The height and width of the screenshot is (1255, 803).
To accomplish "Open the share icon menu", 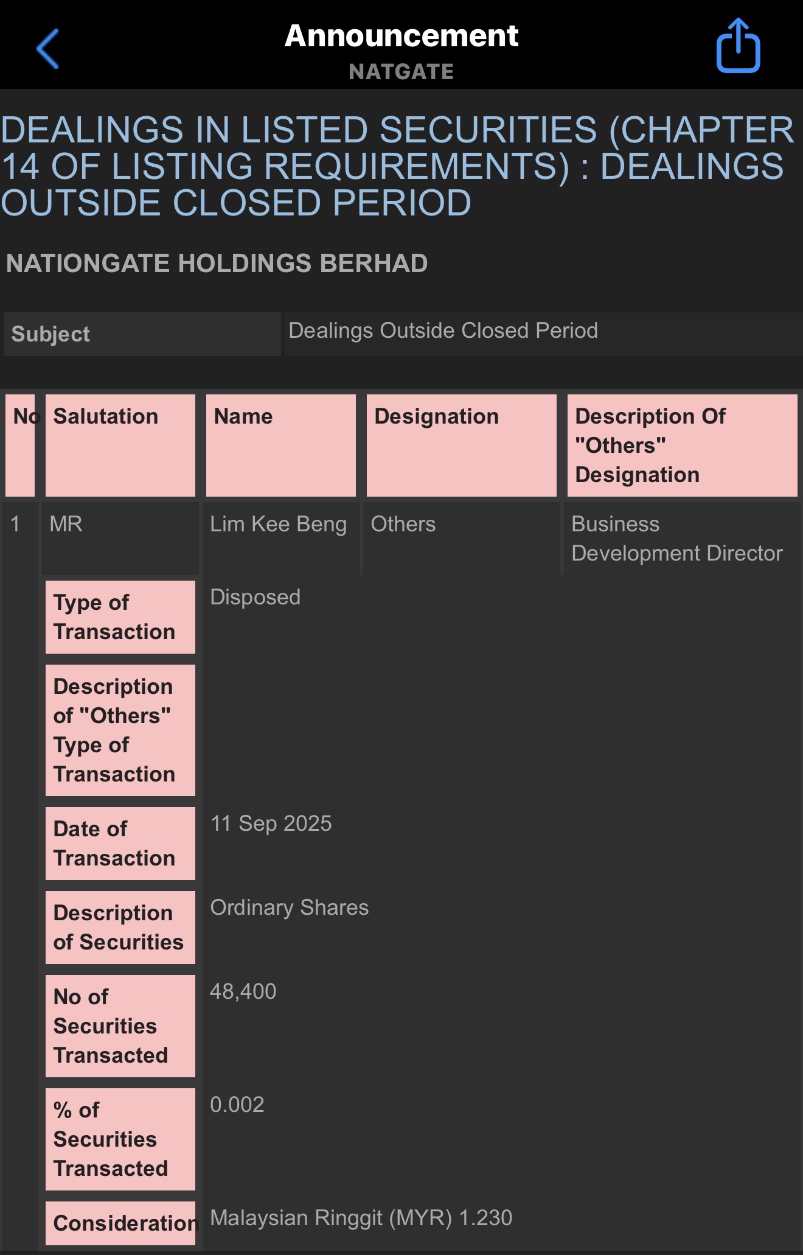I will point(738,46).
